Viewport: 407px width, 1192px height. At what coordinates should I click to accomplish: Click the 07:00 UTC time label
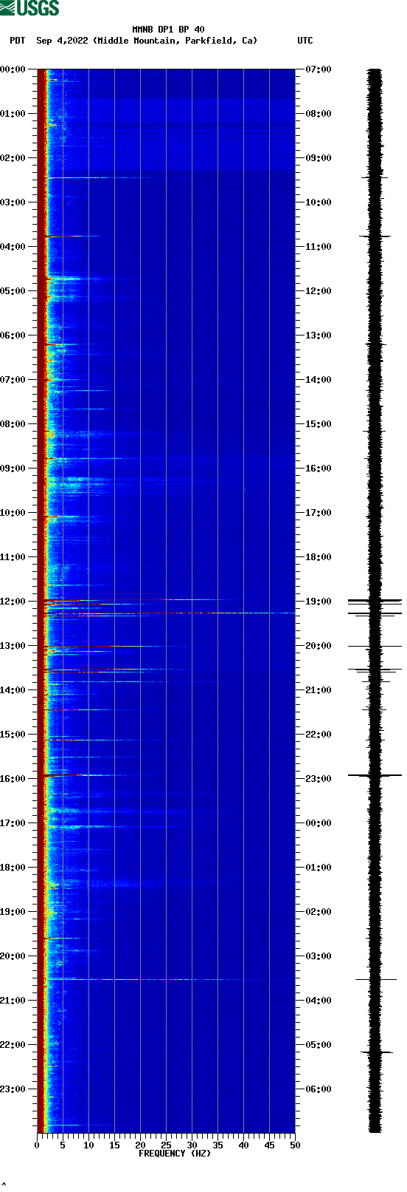click(x=319, y=69)
